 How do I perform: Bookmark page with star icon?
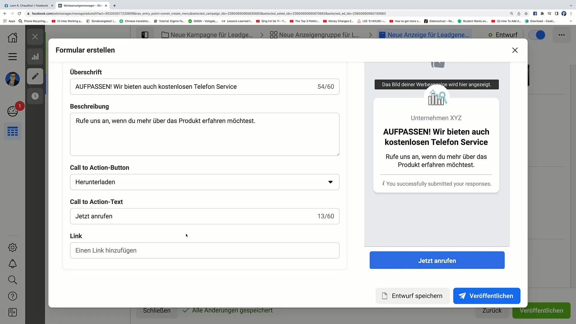526,13
